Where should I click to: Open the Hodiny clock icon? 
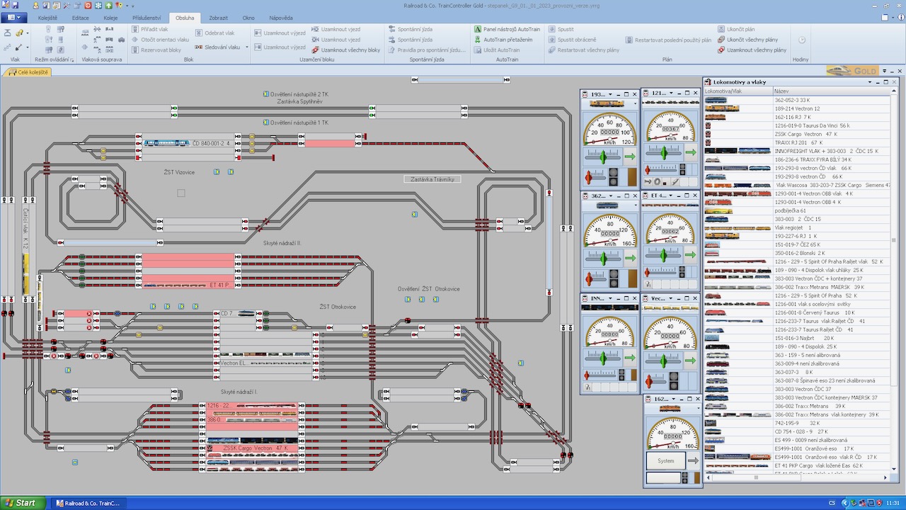coord(801,40)
